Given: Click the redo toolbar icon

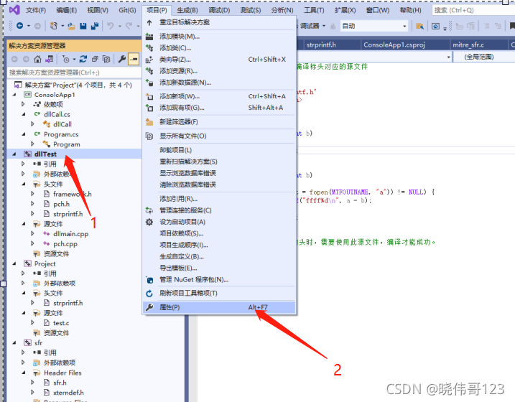Looking at the screenshot, I should (129, 26).
